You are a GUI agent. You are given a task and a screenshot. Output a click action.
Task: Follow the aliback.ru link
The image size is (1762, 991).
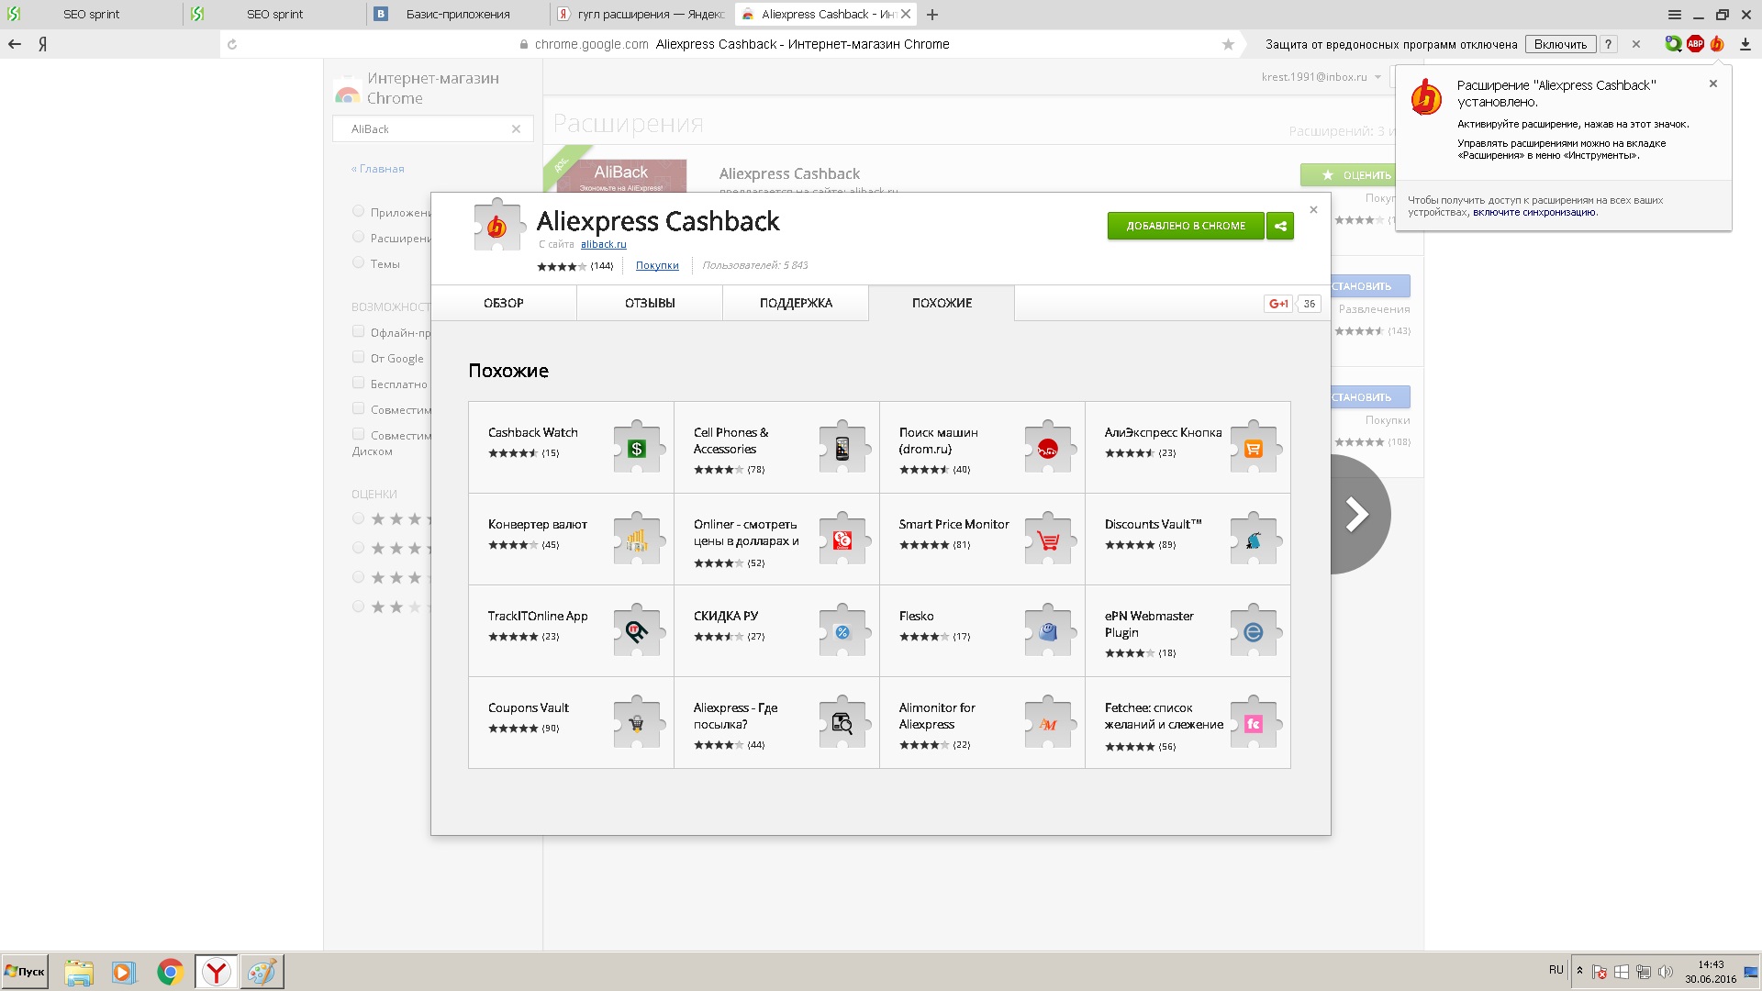[603, 244]
